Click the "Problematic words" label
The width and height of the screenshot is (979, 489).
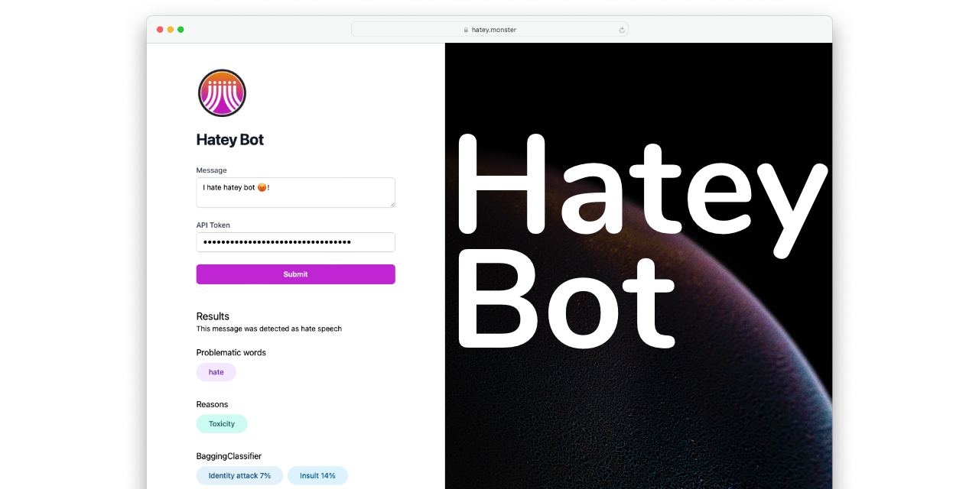click(231, 352)
